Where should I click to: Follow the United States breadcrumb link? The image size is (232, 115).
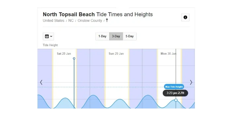pyautogui.click(x=54, y=21)
